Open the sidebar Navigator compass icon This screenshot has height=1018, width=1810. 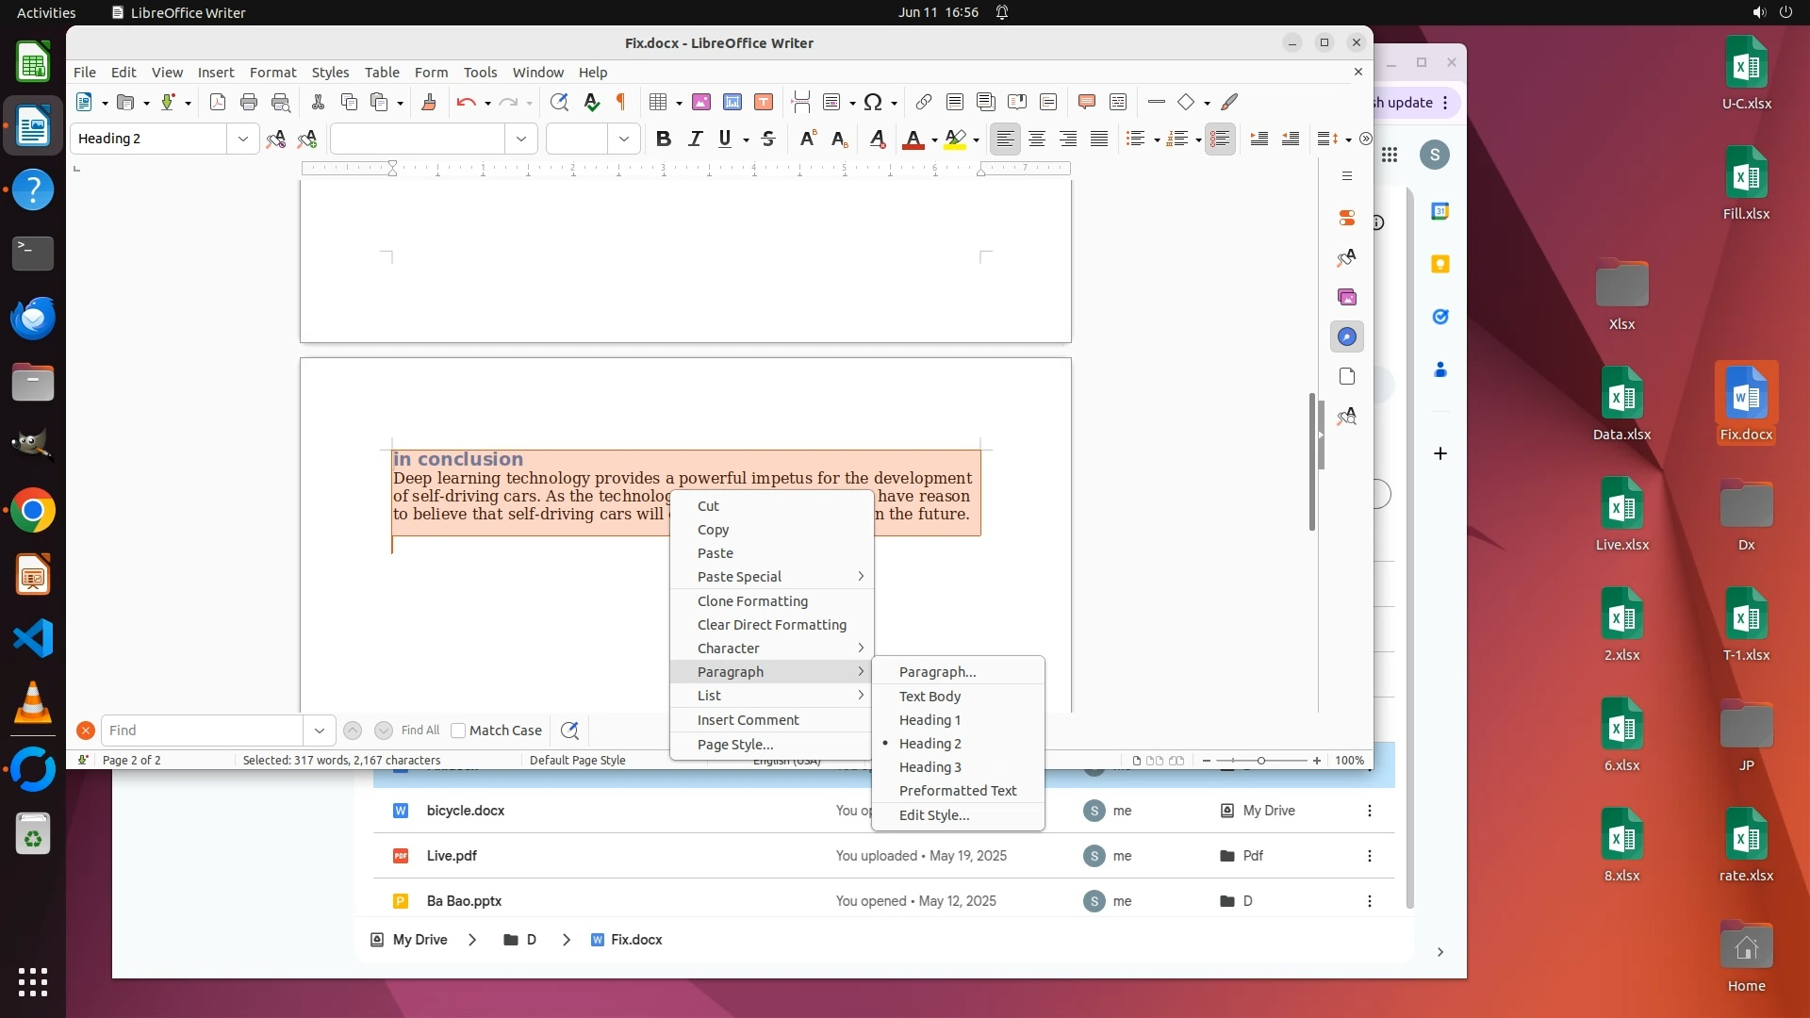point(1347,337)
